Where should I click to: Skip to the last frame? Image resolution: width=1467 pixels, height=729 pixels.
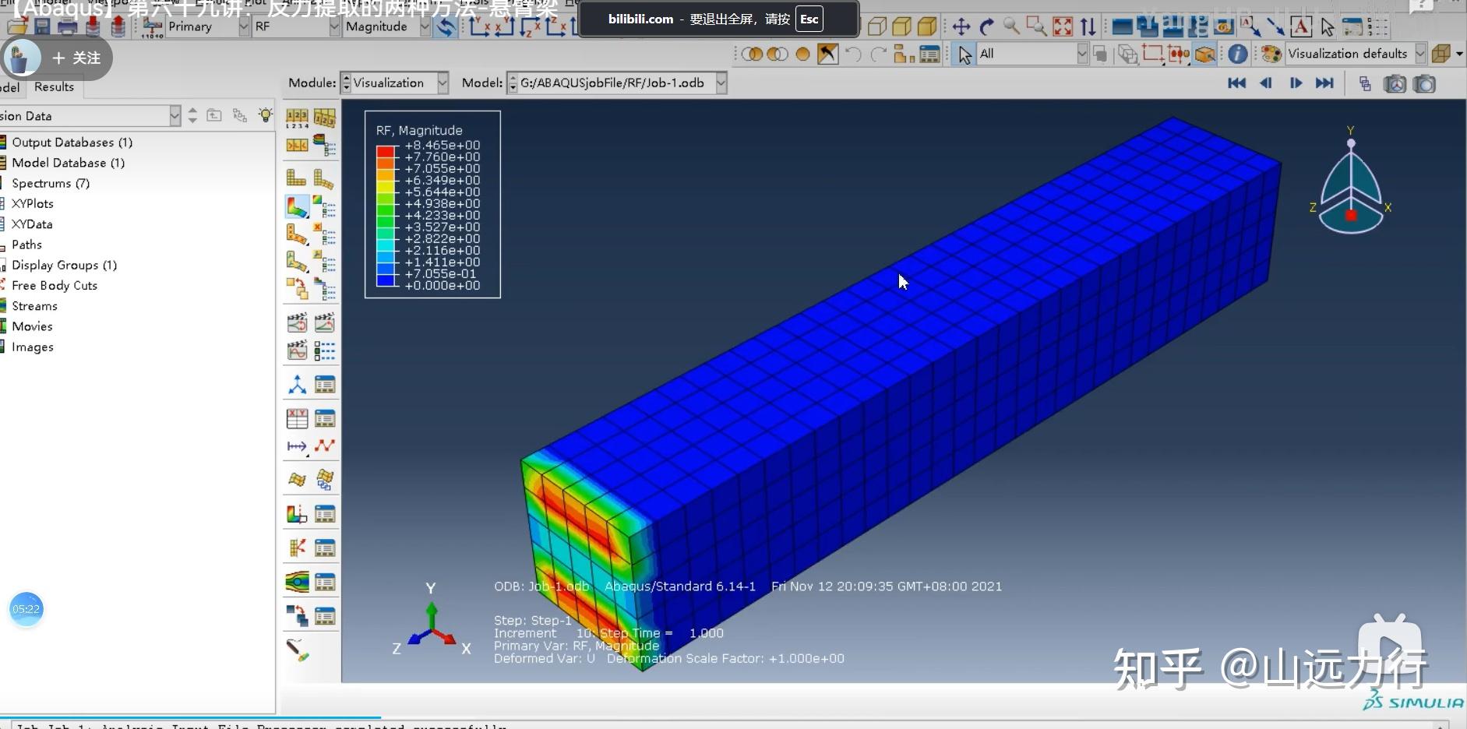coord(1324,83)
